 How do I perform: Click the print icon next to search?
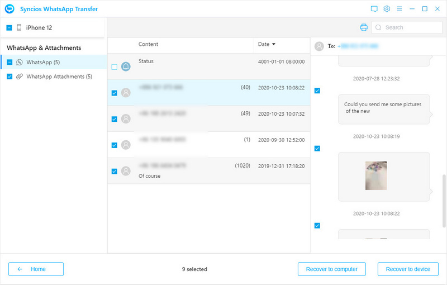coord(364,27)
